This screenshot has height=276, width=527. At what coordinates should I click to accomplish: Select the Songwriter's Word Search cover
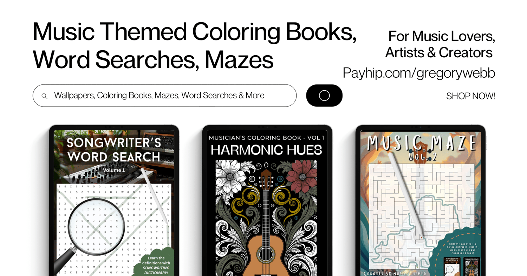(114, 203)
